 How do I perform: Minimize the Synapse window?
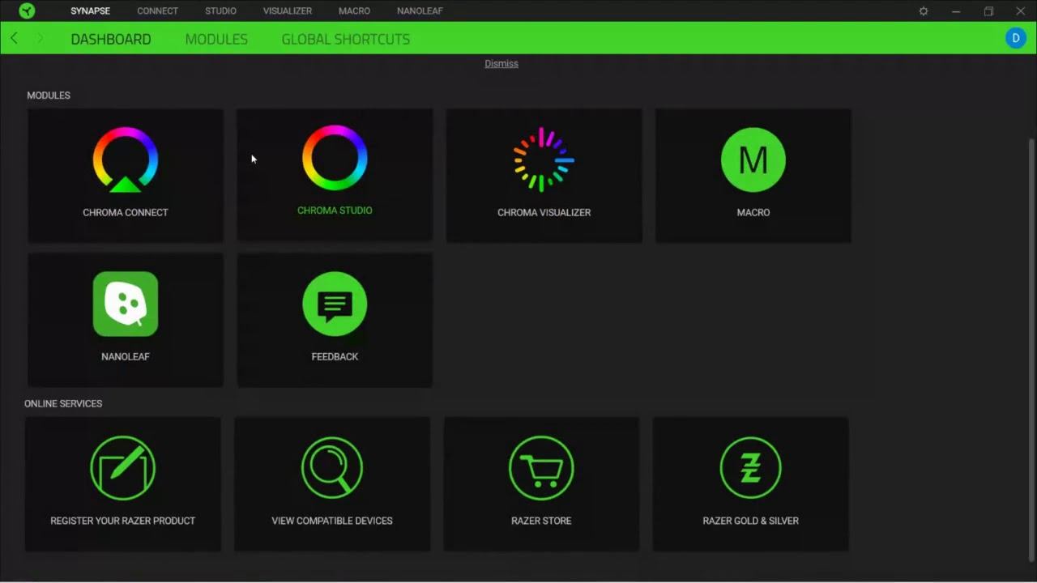(956, 11)
